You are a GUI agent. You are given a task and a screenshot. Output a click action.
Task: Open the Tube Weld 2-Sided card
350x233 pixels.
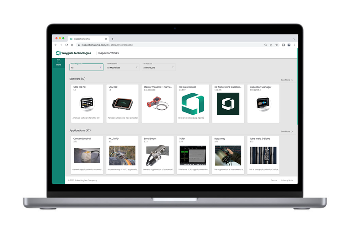point(263,155)
